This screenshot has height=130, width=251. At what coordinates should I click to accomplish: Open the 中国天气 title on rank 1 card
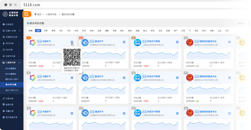[x=47, y=41]
